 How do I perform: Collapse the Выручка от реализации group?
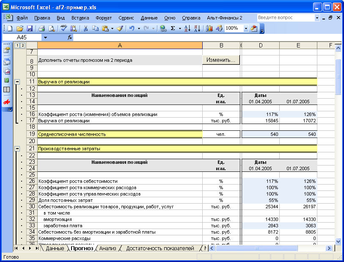click(x=17, y=82)
